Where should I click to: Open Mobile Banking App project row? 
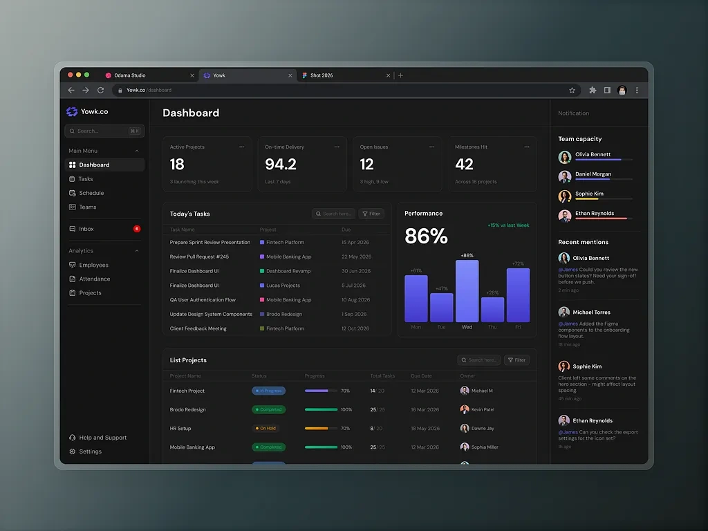(349, 447)
